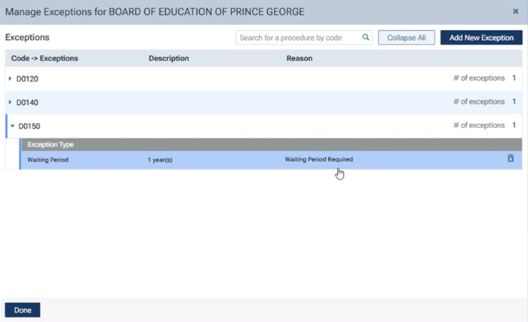Click the Code -> Exceptions column header
Image resolution: width=528 pixels, height=322 pixels.
(45, 58)
